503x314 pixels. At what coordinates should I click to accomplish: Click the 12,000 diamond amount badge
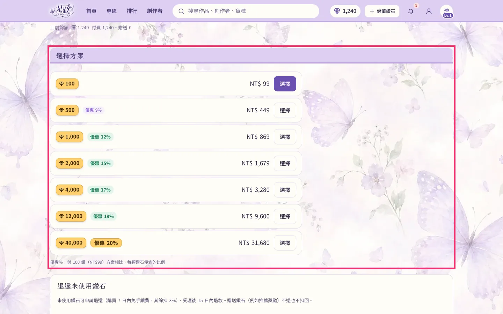(71, 216)
